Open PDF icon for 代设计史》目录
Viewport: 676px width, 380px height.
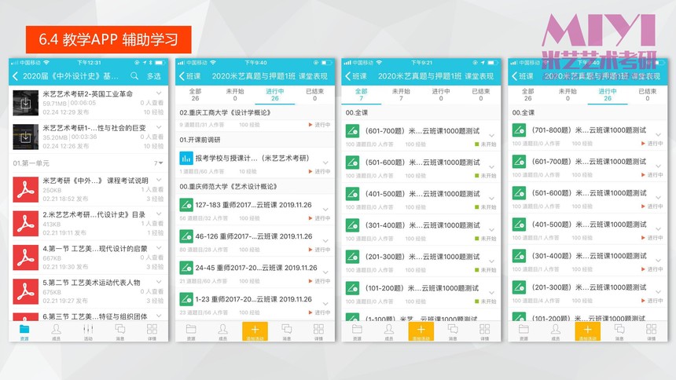(25, 224)
